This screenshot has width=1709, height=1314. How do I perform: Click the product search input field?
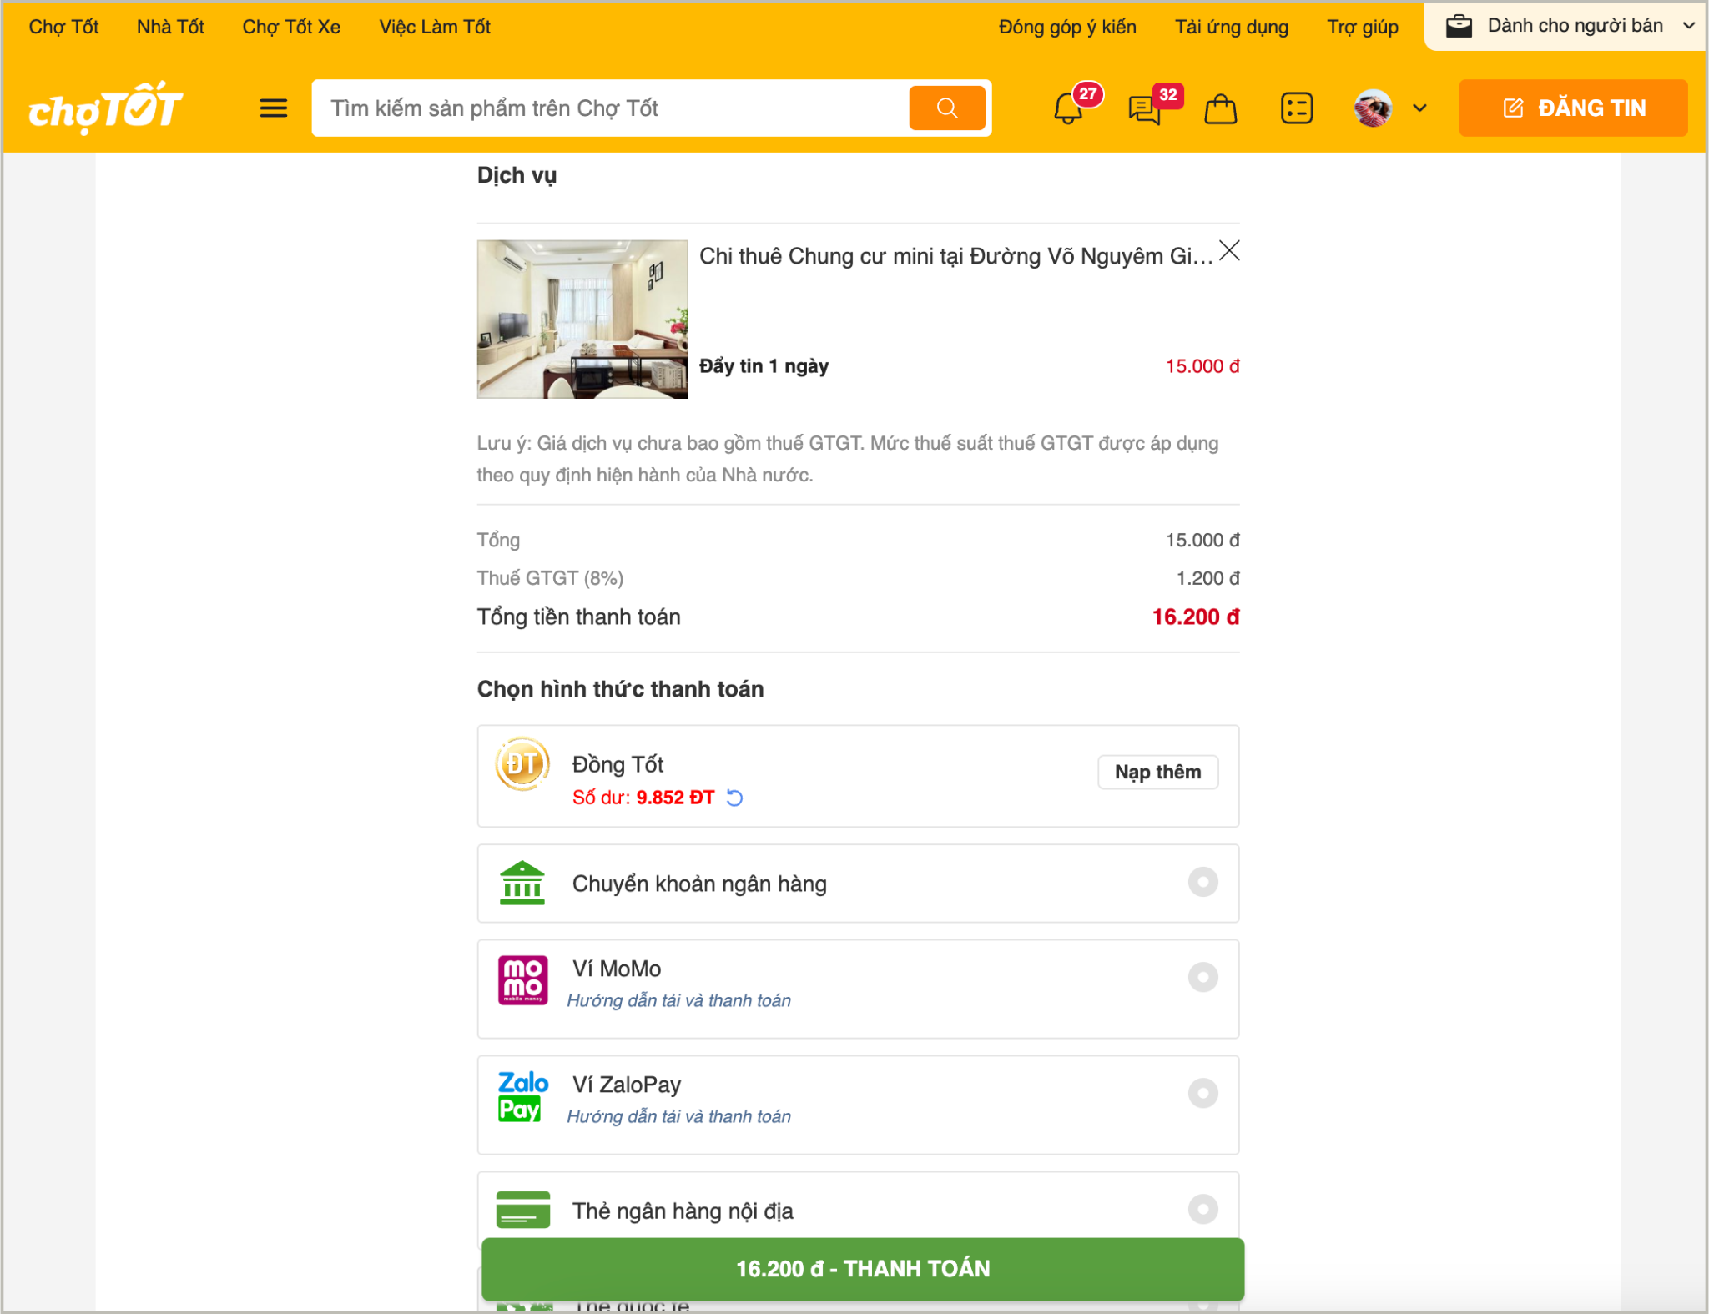coord(609,108)
